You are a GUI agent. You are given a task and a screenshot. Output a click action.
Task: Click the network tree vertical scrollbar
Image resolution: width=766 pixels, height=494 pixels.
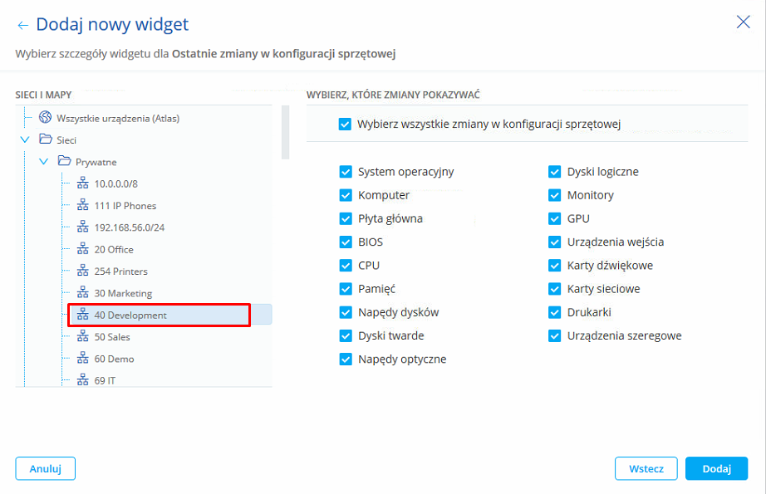(x=285, y=133)
